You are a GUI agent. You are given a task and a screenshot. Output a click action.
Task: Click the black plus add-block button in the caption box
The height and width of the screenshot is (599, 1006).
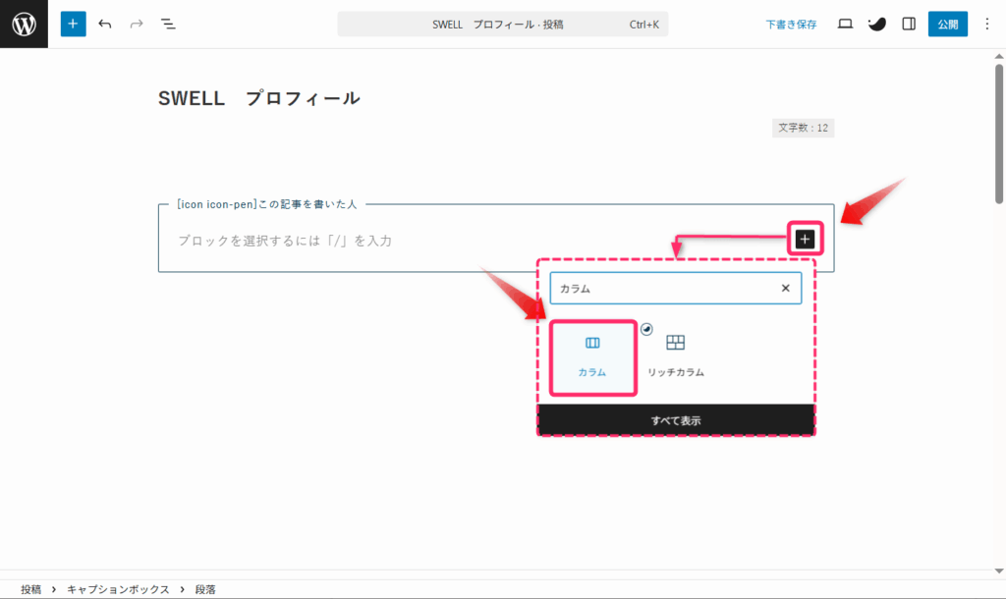pos(805,240)
